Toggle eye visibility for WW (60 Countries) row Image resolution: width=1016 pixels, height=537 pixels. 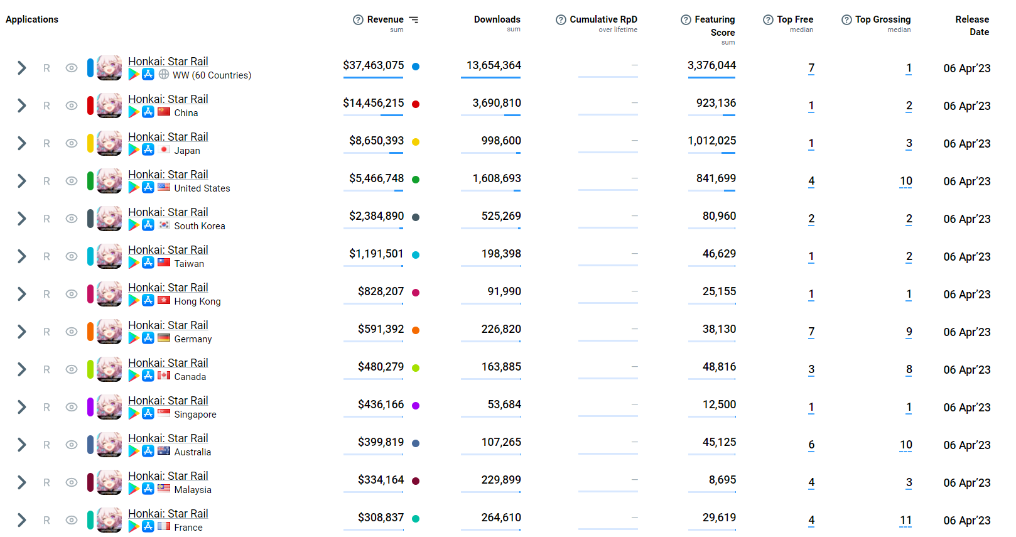coord(72,68)
